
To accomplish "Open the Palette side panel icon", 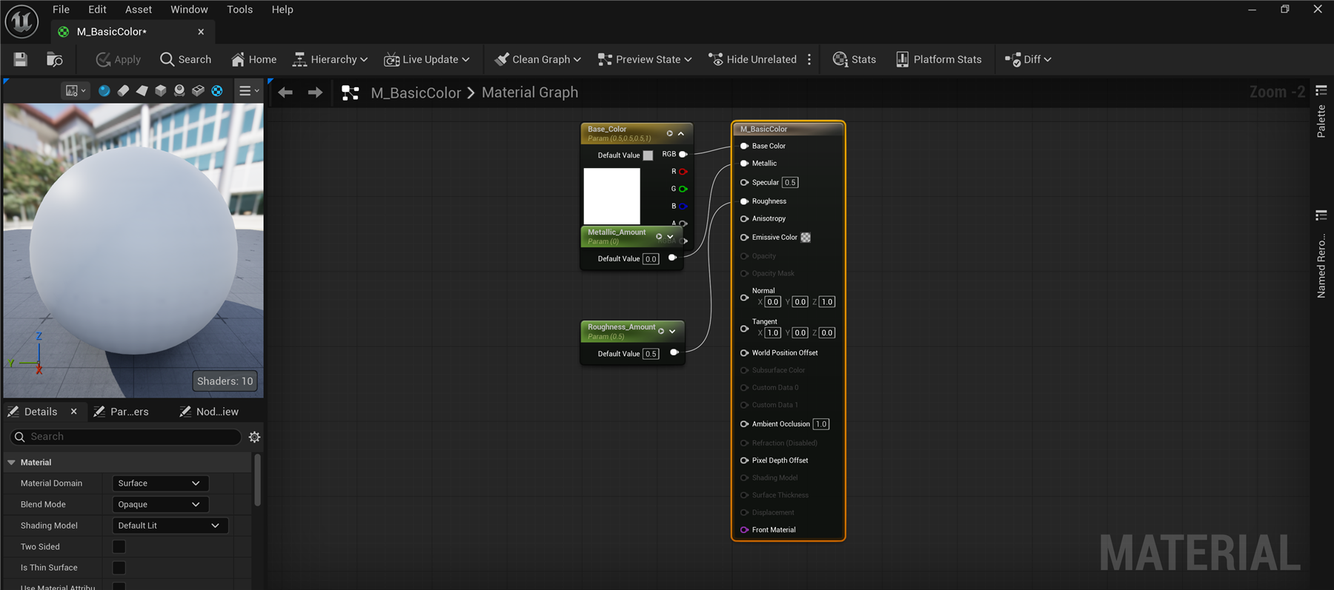I will (1321, 90).
